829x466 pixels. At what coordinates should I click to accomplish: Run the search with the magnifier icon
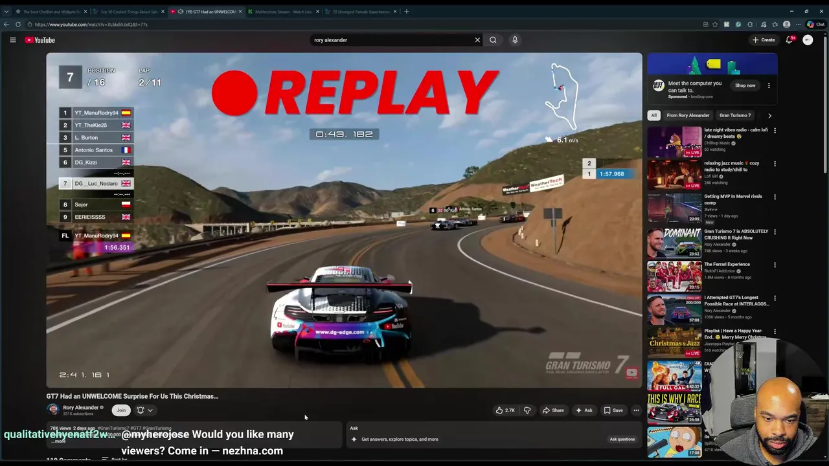(x=493, y=40)
